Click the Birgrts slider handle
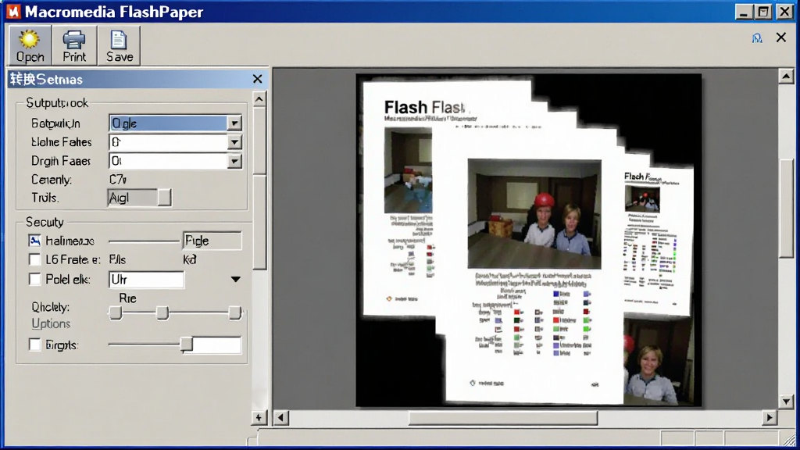The height and width of the screenshot is (450, 800). coord(187,345)
